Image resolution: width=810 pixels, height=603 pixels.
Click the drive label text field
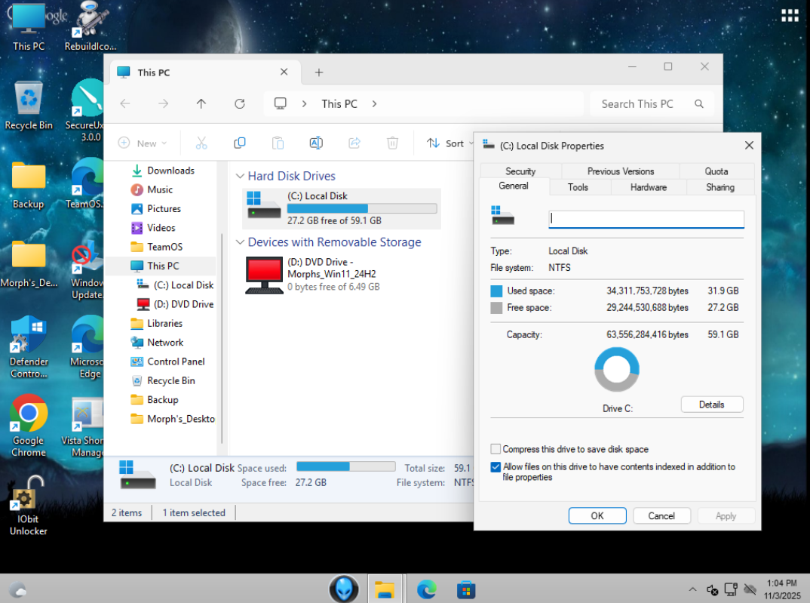(x=646, y=219)
